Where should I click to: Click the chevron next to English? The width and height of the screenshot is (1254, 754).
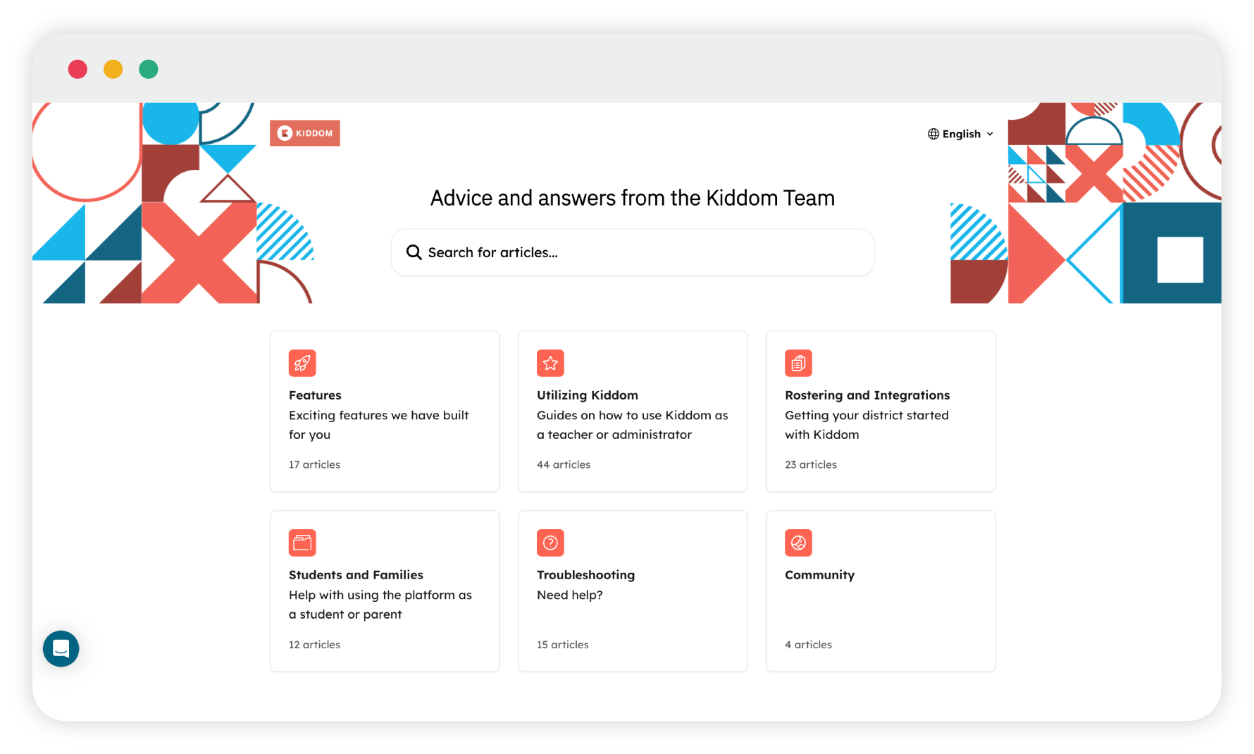pyautogui.click(x=990, y=134)
